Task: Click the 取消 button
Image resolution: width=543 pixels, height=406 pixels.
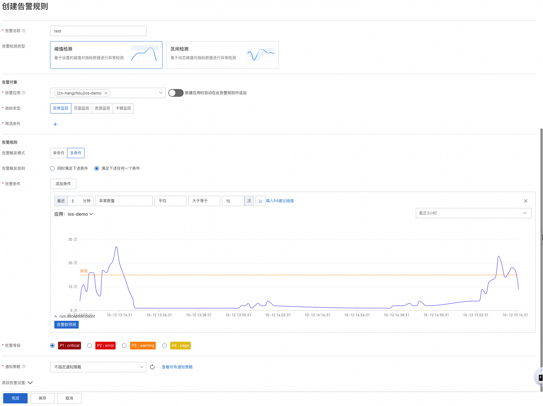Action: (x=69, y=398)
